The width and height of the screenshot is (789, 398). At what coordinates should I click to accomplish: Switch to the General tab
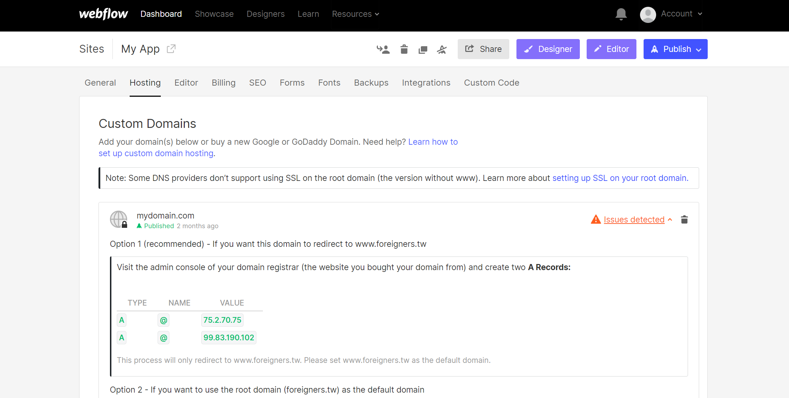(x=100, y=83)
